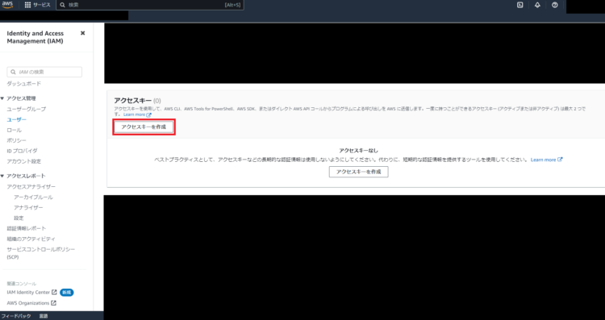Click the AWS logo home icon
This screenshot has width=605, height=320.
click(7, 5)
